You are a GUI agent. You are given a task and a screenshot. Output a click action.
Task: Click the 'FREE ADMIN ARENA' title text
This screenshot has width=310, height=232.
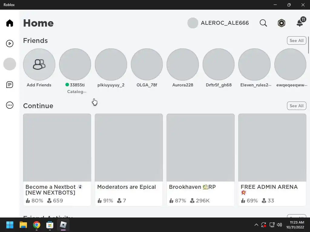point(269,187)
